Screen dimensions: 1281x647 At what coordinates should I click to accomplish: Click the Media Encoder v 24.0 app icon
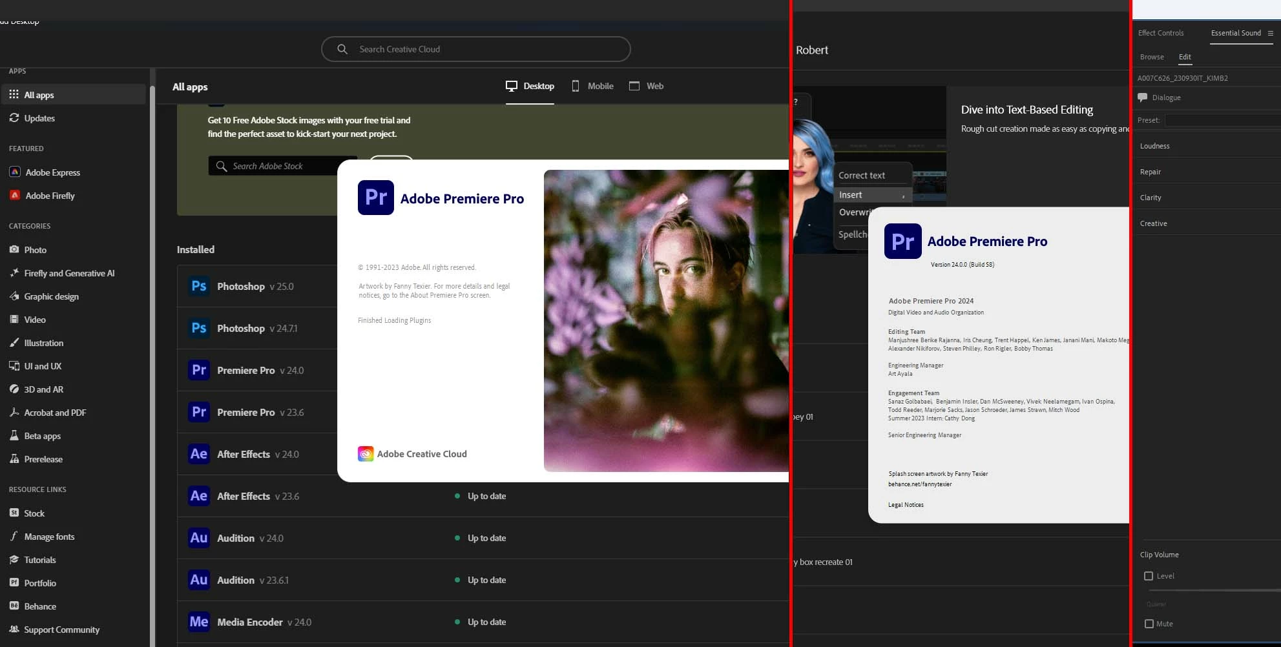pyautogui.click(x=199, y=622)
